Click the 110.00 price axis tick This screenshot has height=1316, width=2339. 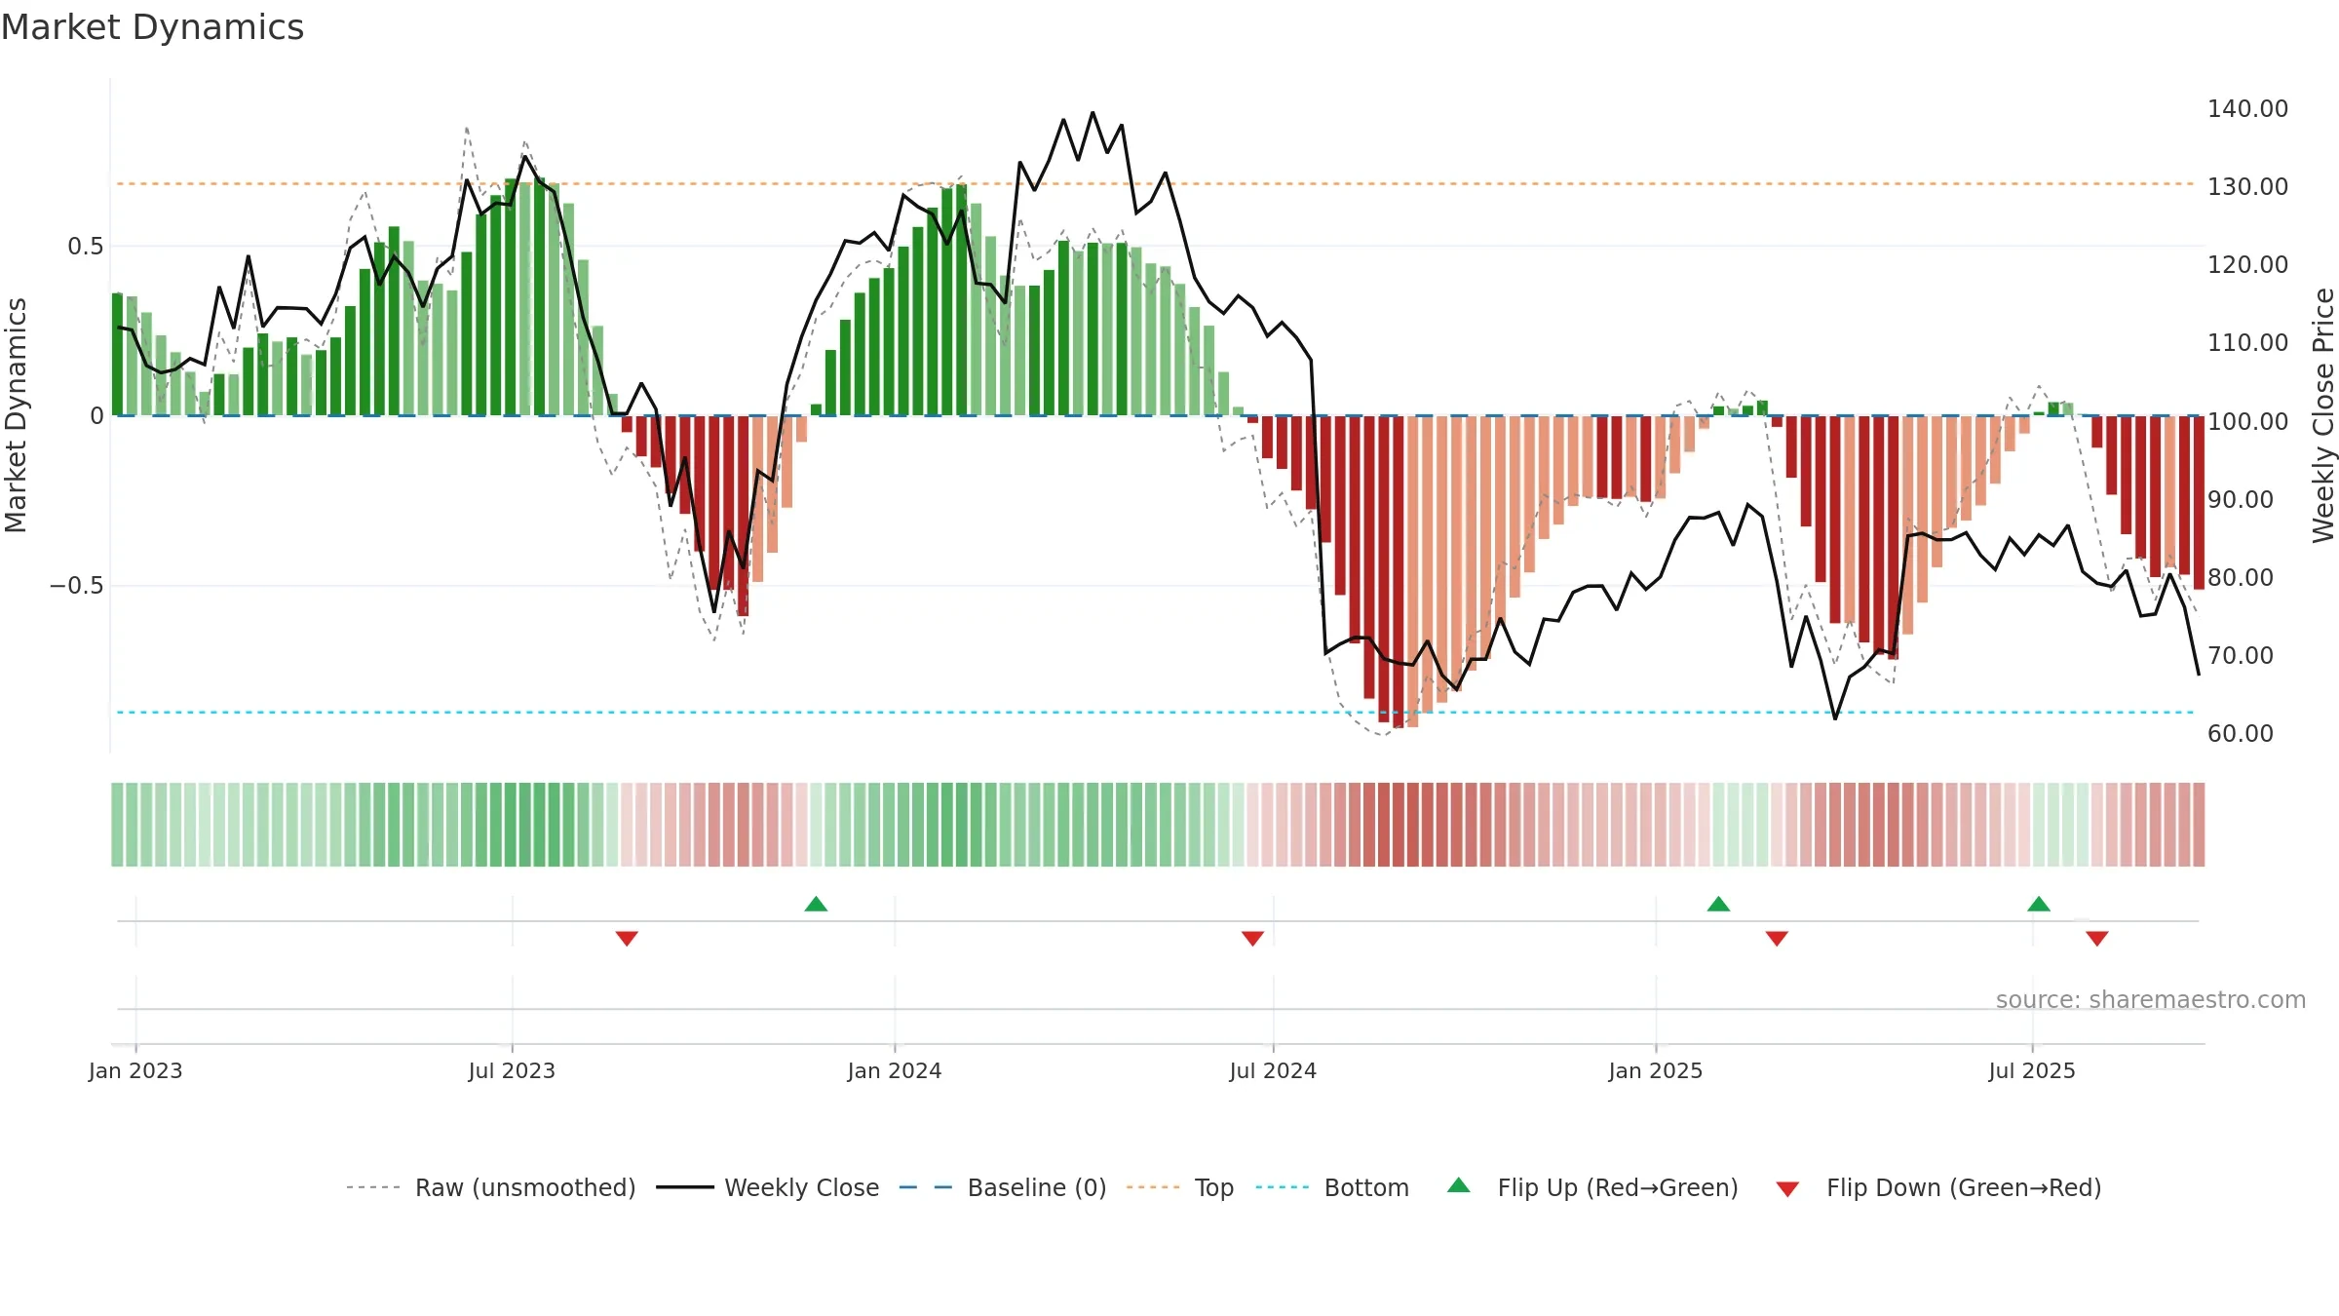2247,342
